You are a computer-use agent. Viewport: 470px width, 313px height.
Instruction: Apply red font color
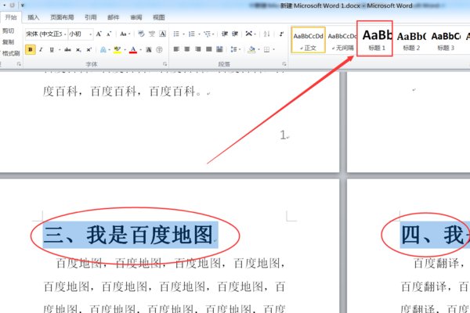click(133, 50)
